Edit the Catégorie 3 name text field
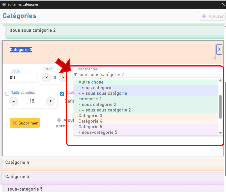 [111, 52]
